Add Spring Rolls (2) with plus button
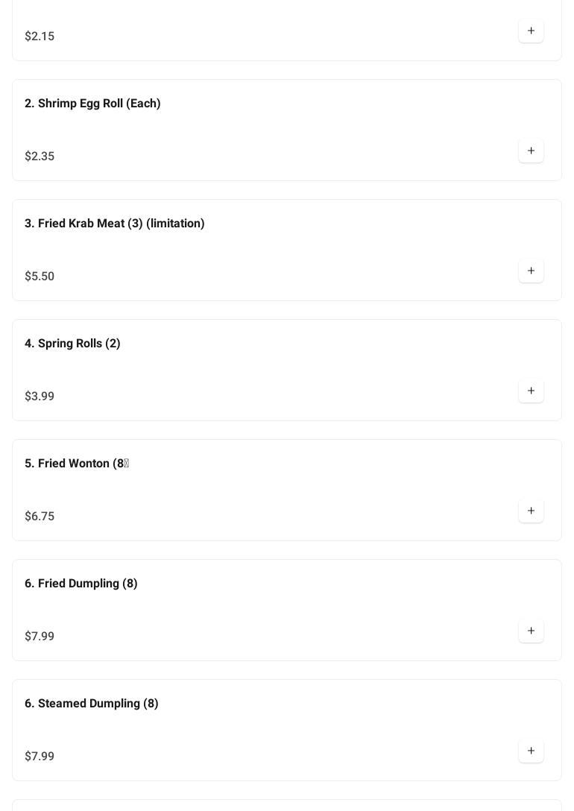 click(531, 391)
